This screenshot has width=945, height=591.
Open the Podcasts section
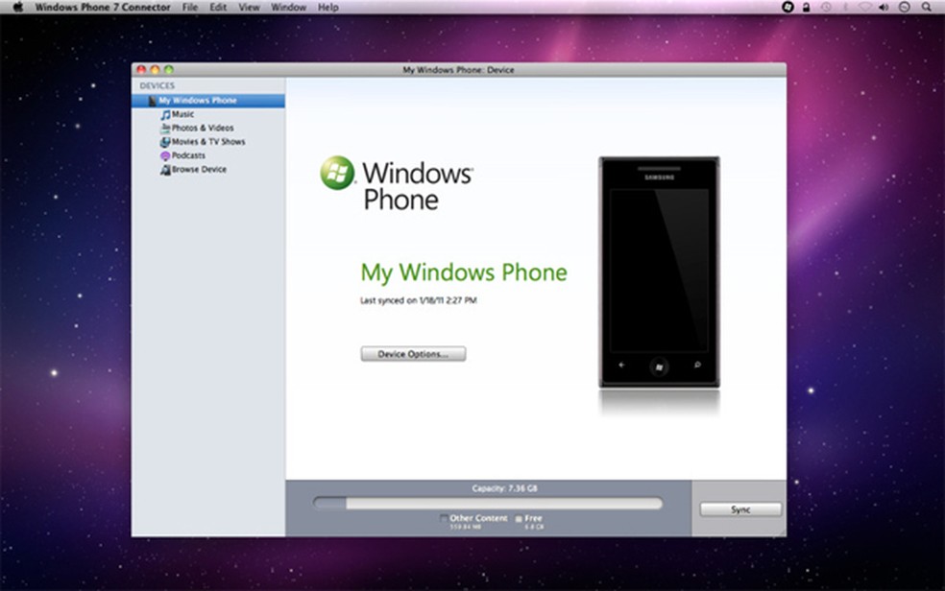pos(165,155)
